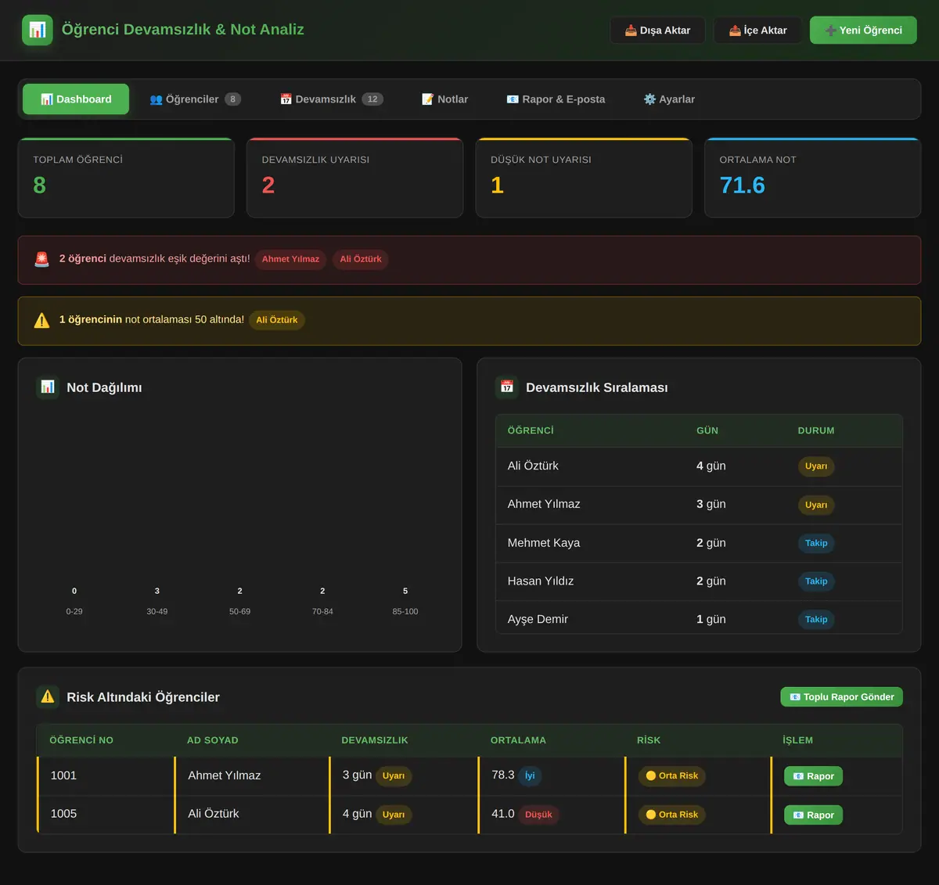Click the Orta Risk badge on Ahmet Yılmaz's row
Viewport: 939px width, 885px height.
(672, 776)
